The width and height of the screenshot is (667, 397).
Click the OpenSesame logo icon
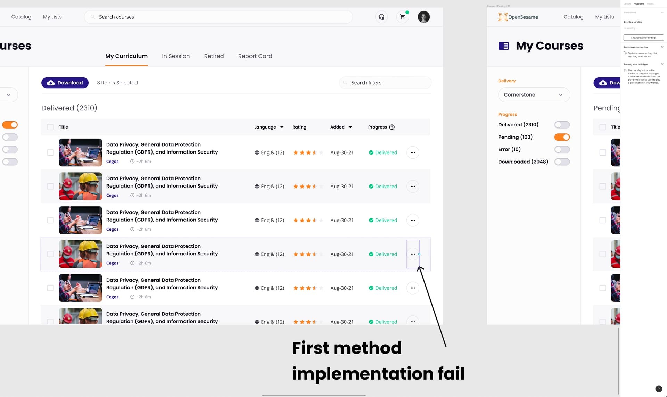coord(502,17)
